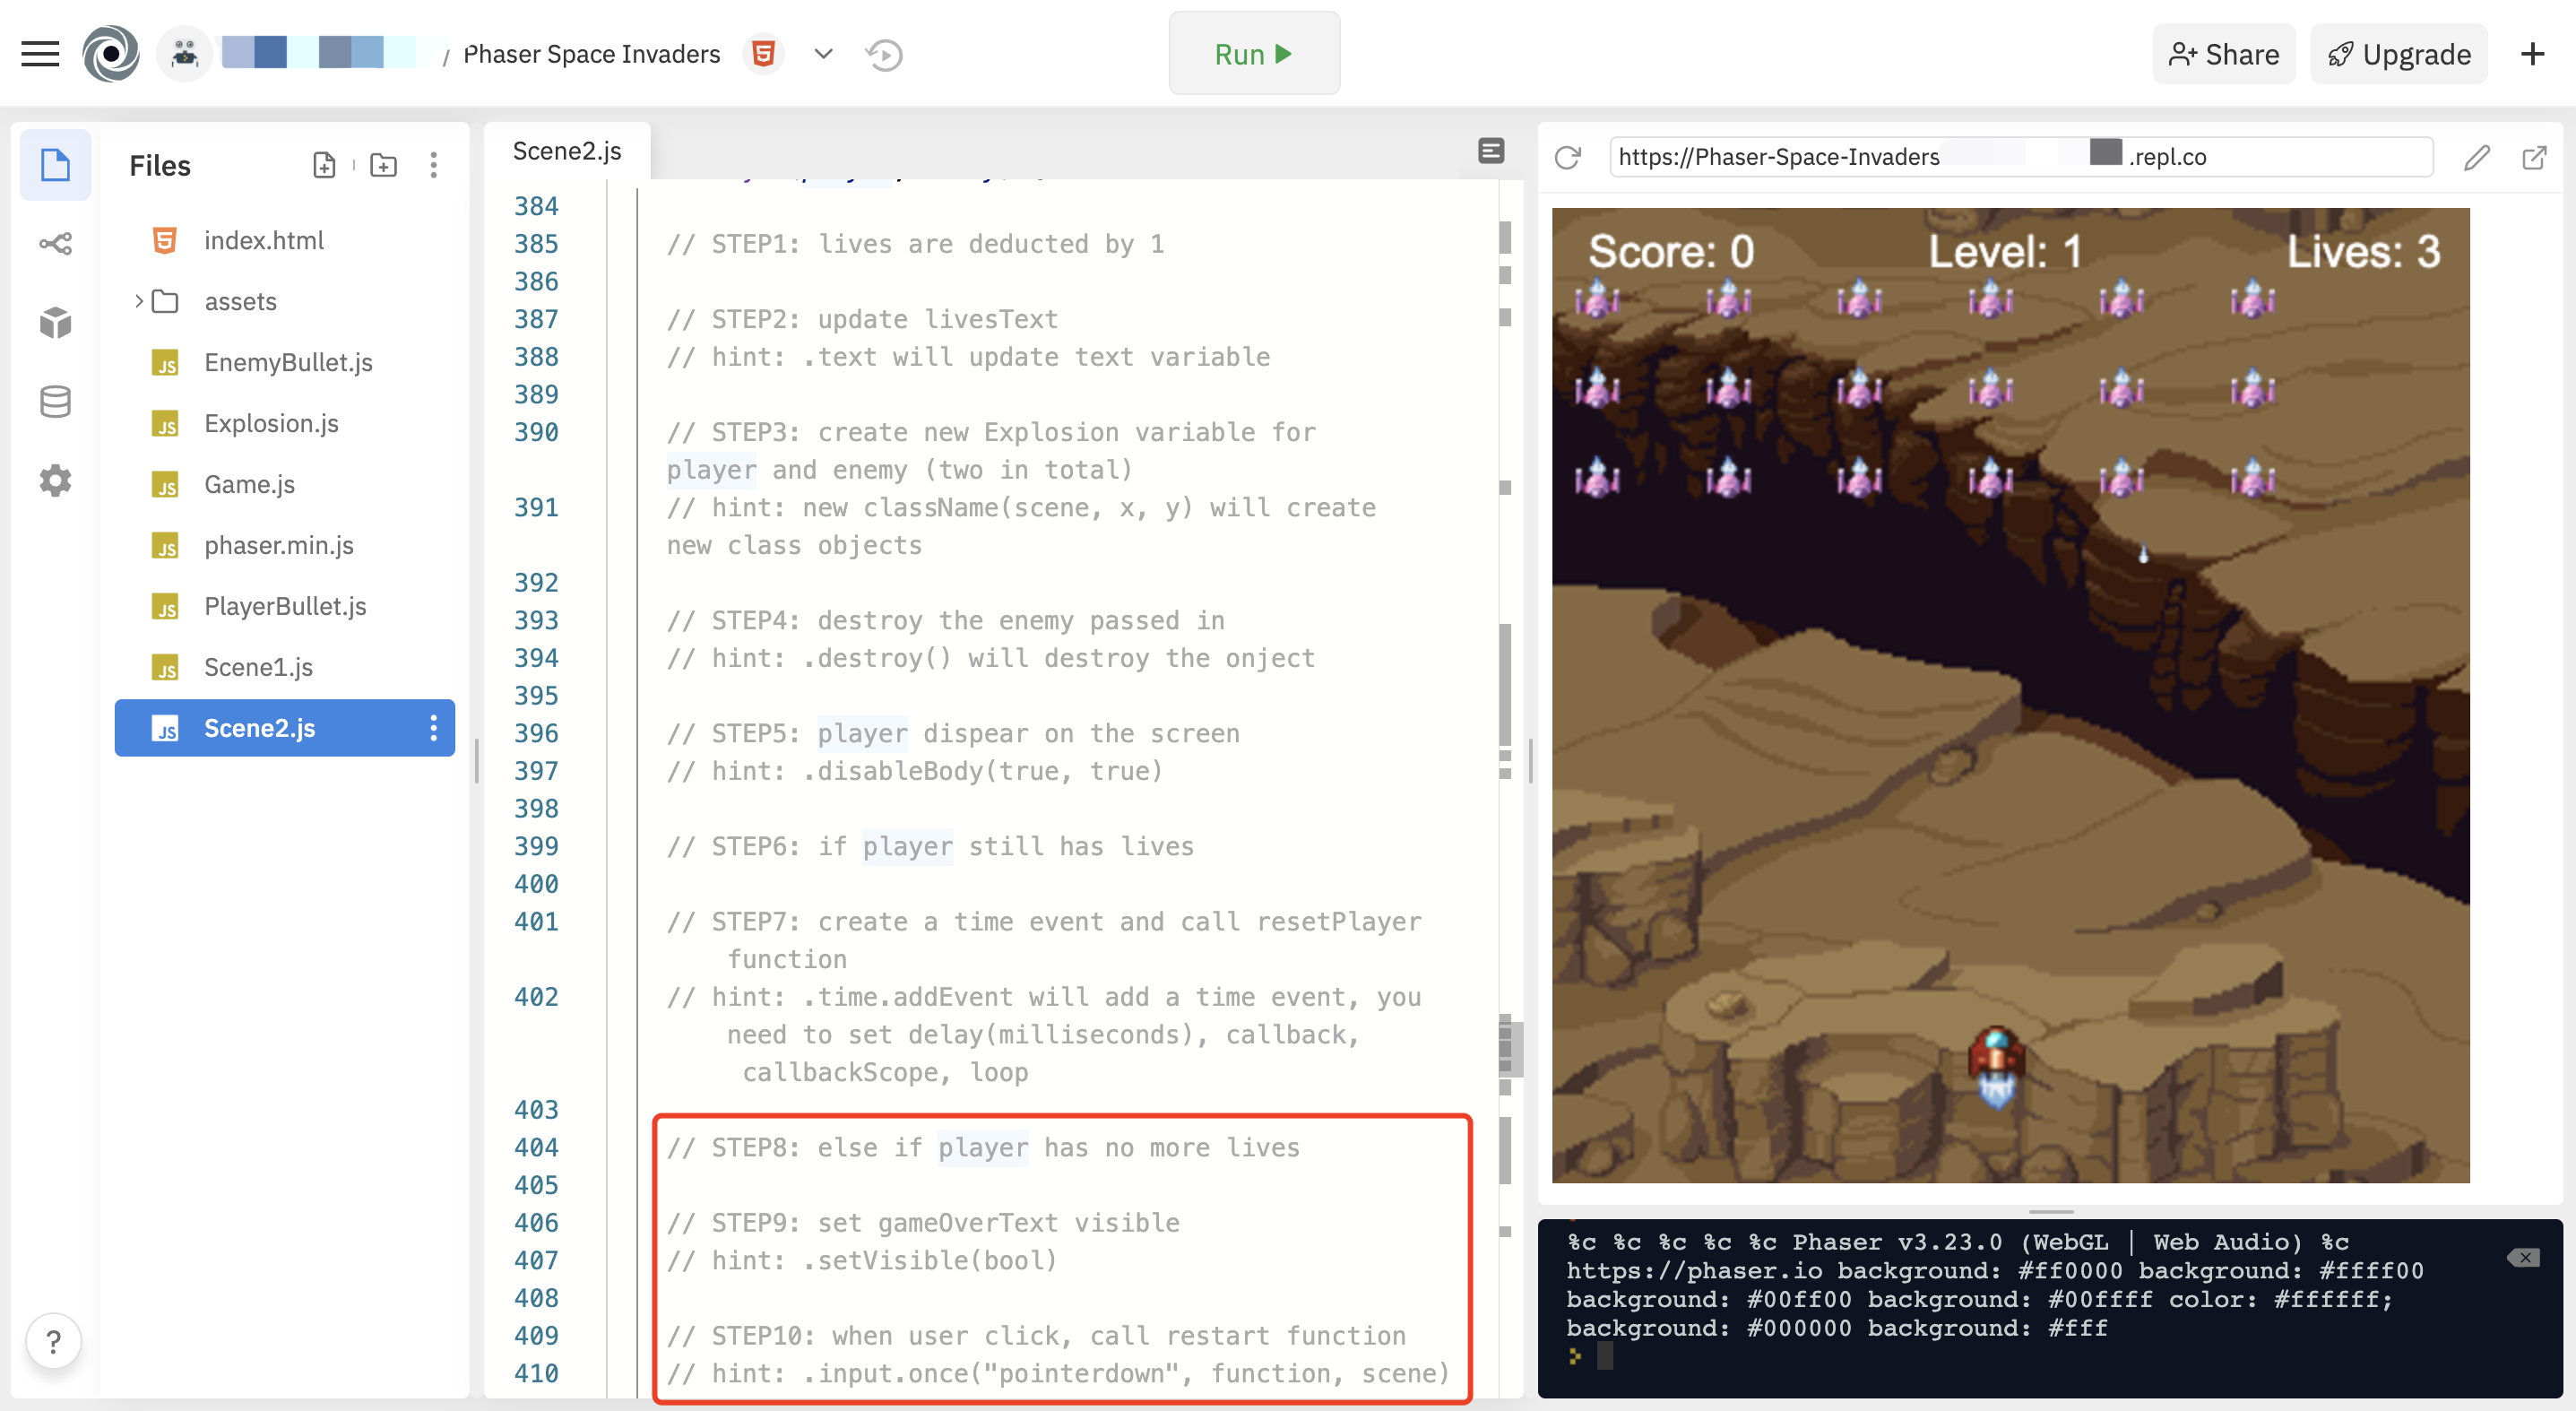Refresh the web preview pane
Screen dimensions: 2576x1411
(1568, 157)
